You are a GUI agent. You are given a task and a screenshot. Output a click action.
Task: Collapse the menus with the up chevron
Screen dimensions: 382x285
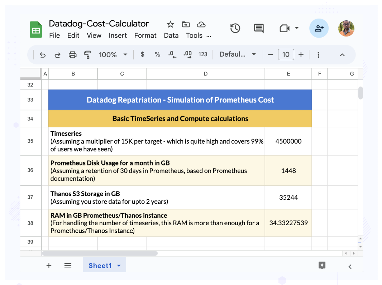342,55
